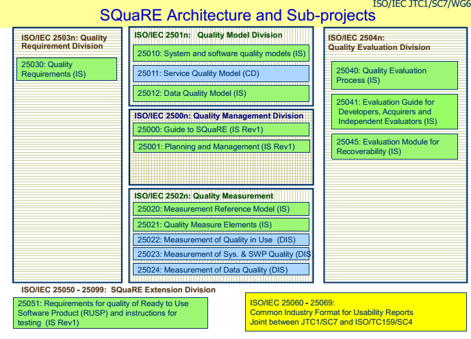The width and height of the screenshot is (471, 339).
Task: Click the 25024 Measurement of Data Quality box
Action: coord(221,271)
